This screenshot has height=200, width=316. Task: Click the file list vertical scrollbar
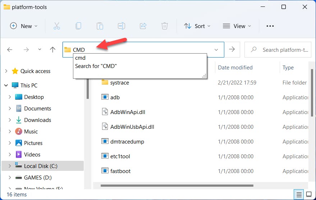(x=312, y=93)
